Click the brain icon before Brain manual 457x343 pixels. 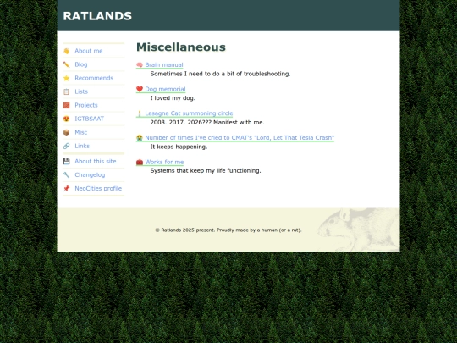[x=140, y=64]
